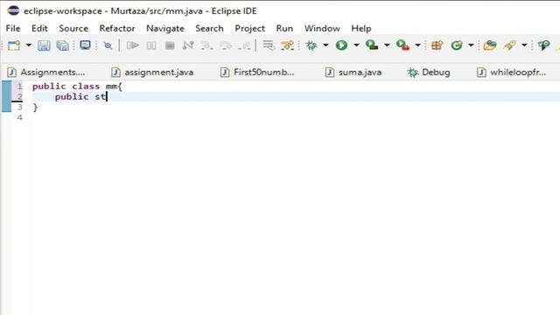Open the Window menu
This screenshot has height=315, width=560.
pos(322,28)
